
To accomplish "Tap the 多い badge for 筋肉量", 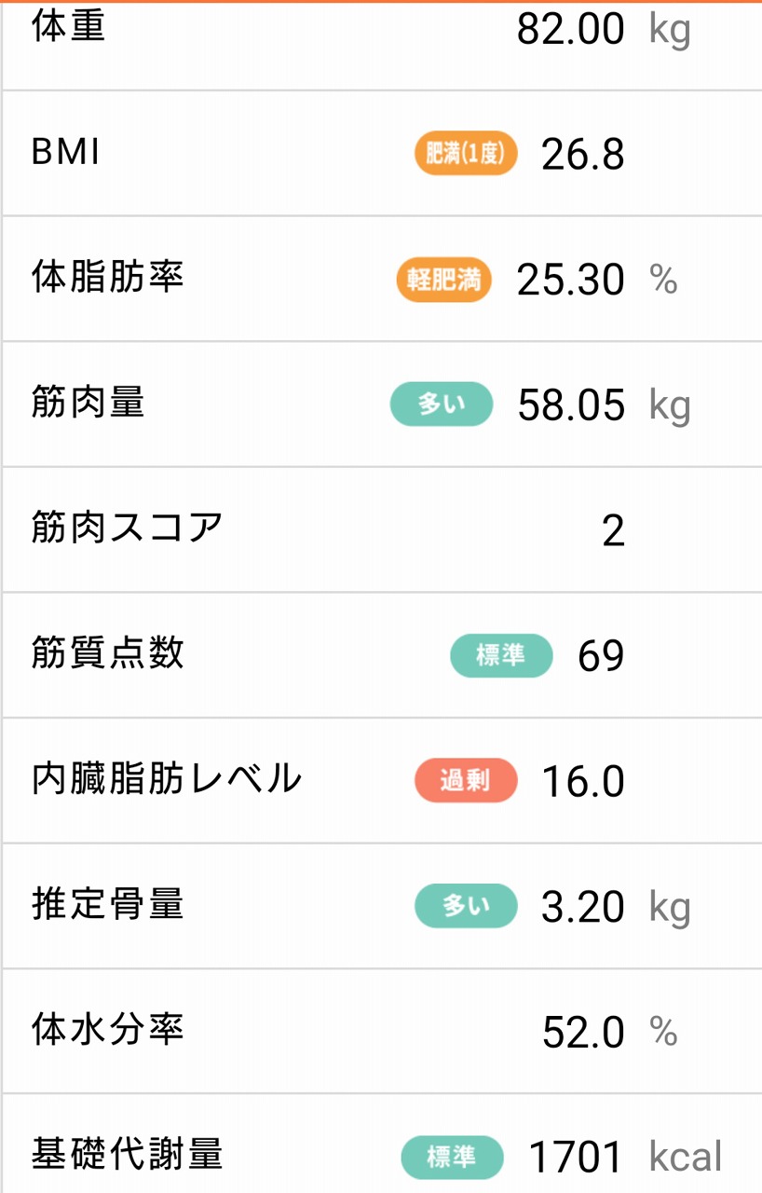I will (x=442, y=405).
